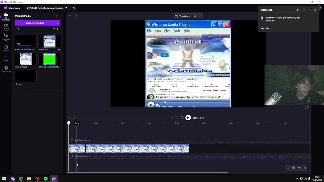Open the Texto sidebar tab
This screenshot has height=182, width=324.
(x=6, y=59)
